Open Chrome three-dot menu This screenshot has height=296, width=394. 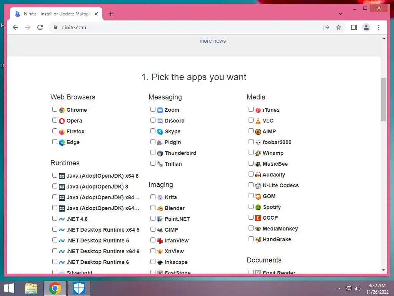click(x=379, y=27)
